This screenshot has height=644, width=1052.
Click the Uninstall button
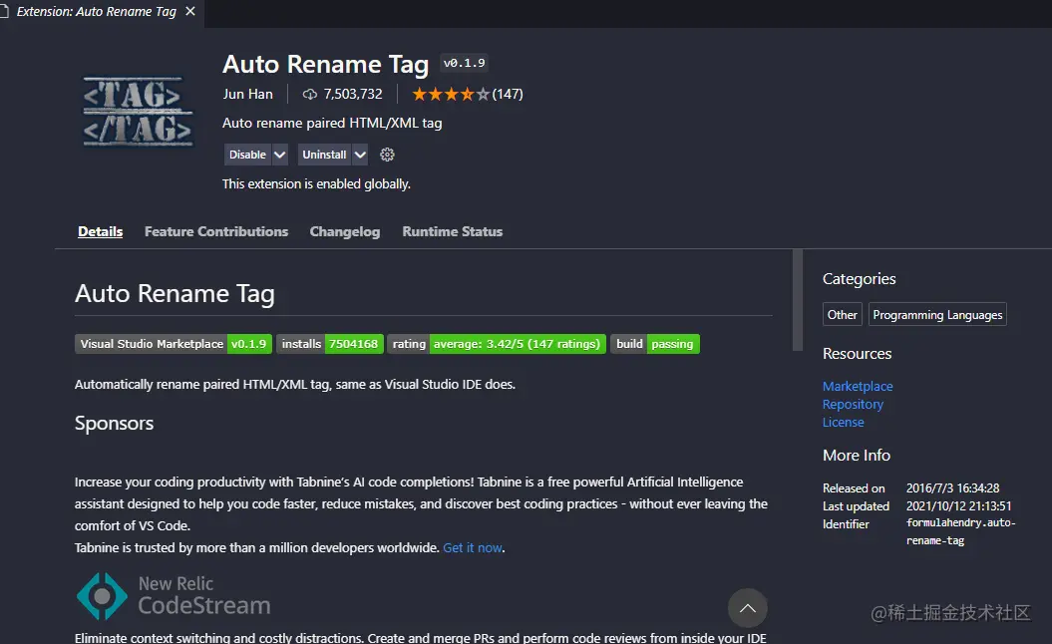324,155
